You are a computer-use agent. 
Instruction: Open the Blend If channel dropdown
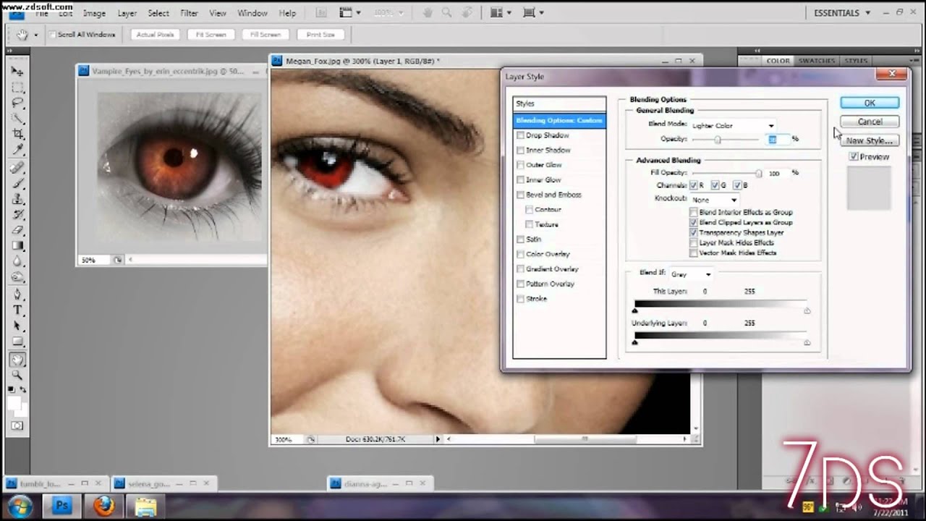[x=691, y=274]
